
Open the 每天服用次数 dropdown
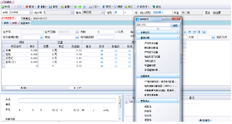(41, 38)
